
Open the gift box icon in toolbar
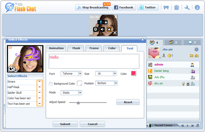tap(177, 8)
